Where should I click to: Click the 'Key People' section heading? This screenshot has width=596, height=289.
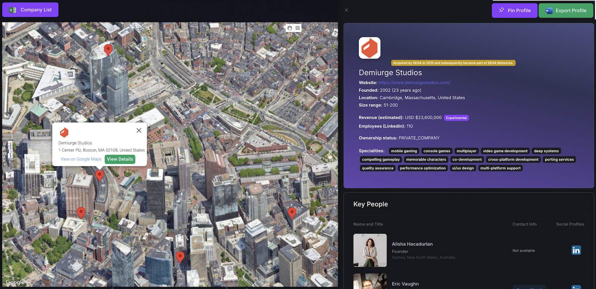(x=371, y=204)
